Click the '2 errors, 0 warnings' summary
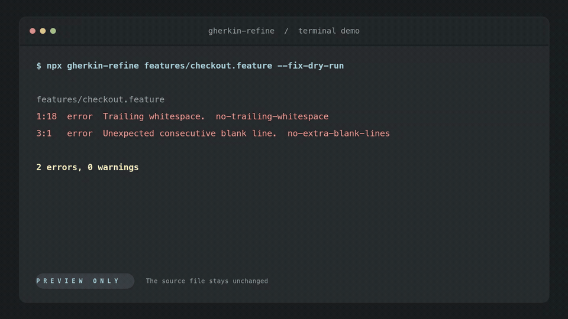The height and width of the screenshot is (319, 568). point(88,167)
